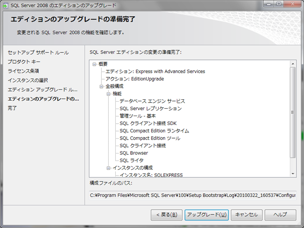
Task: Select the 'インスタンスの構成' tree label
Action: [133, 168]
